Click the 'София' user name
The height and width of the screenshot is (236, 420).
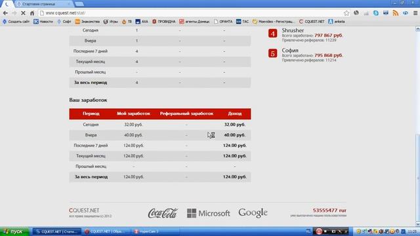coord(290,50)
